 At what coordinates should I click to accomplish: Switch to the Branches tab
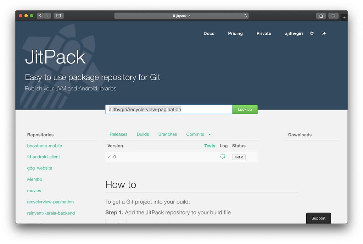(x=168, y=134)
